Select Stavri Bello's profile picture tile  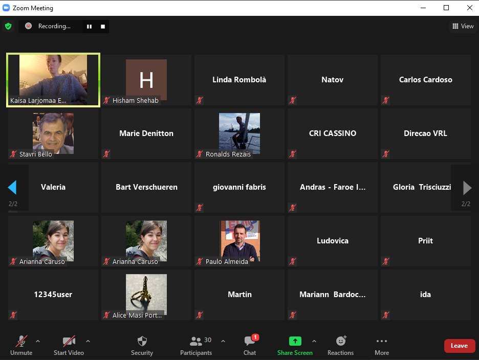pyautogui.click(x=53, y=133)
